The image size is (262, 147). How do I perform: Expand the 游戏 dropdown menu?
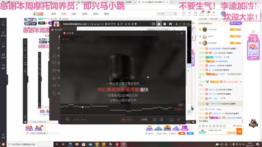pos(96,14)
